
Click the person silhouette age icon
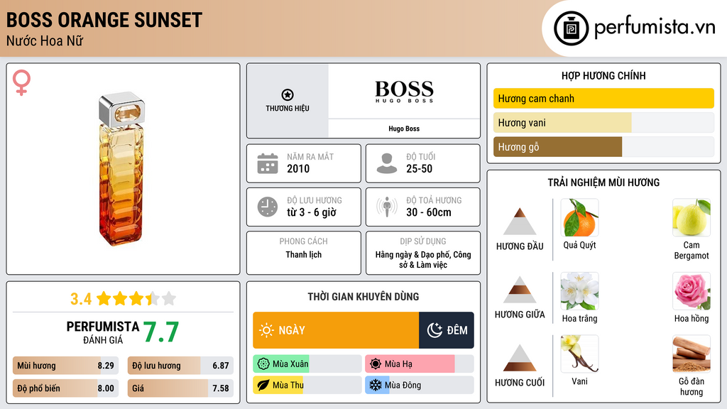(x=387, y=163)
